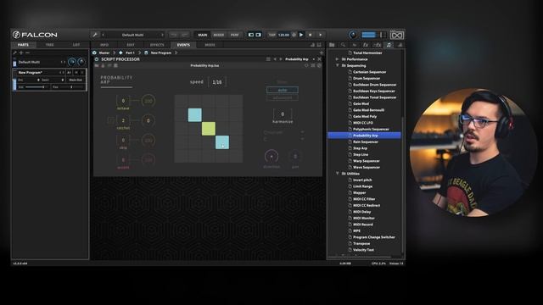543x305 pixels.
Task: Toggle the Script Processor power button
Action: click(97, 59)
